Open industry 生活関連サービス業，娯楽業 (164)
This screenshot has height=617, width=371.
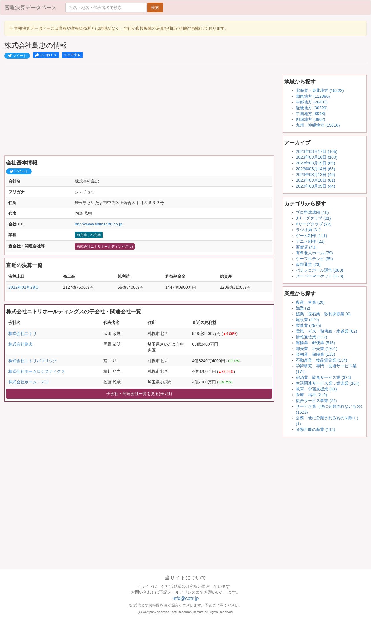click(328, 383)
